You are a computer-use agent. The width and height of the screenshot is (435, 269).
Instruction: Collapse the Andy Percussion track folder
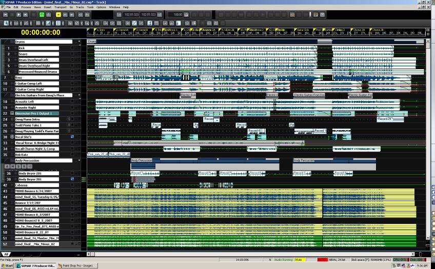tap(10, 160)
